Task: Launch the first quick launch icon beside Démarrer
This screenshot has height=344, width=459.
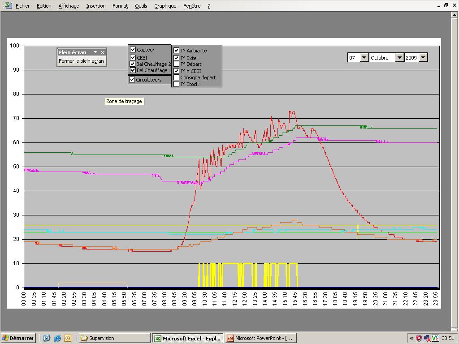Action: point(47,338)
